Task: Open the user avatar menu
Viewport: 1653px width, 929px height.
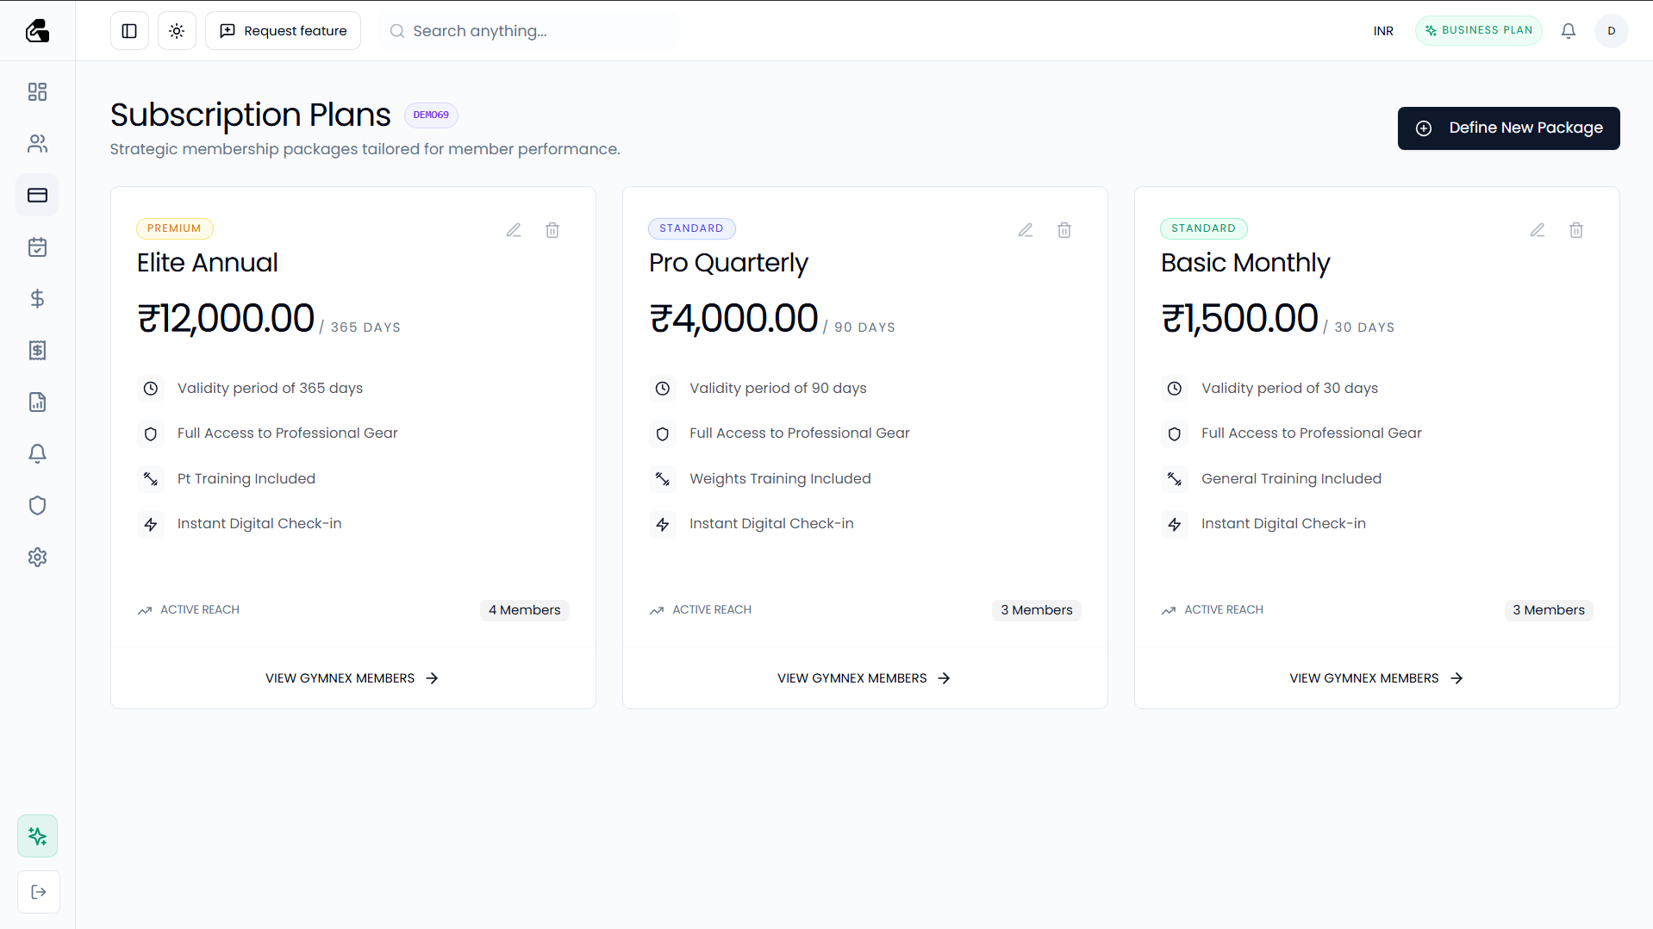Action: [1611, 31]
